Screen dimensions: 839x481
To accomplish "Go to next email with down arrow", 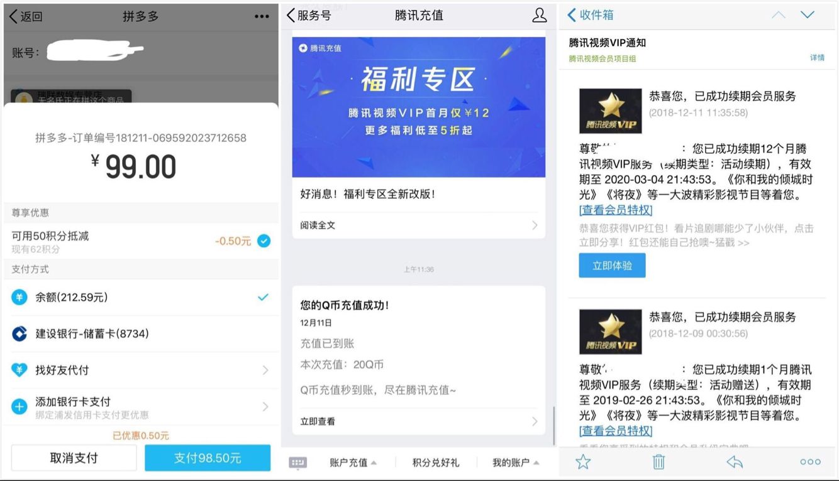I will tap(808, 15).
